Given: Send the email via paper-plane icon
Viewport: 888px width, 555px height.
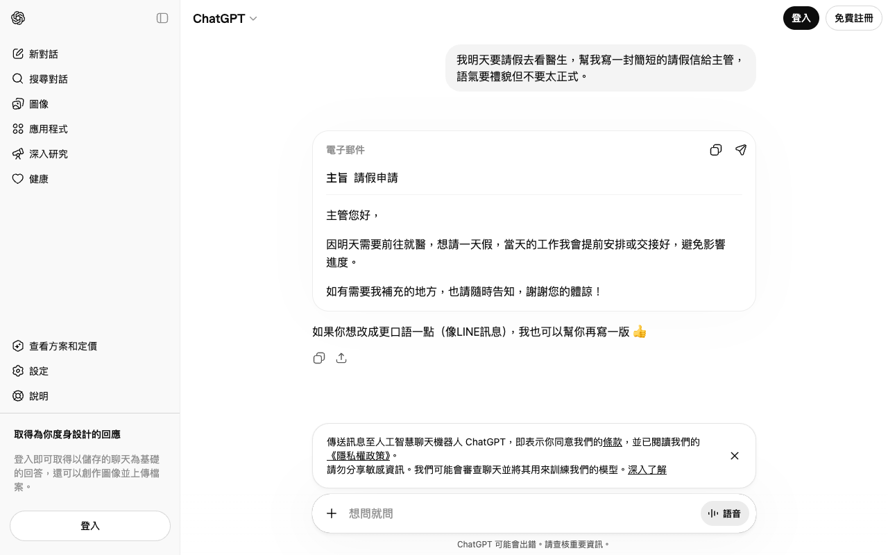Looking at the screenshot, I should pos(741,150).
